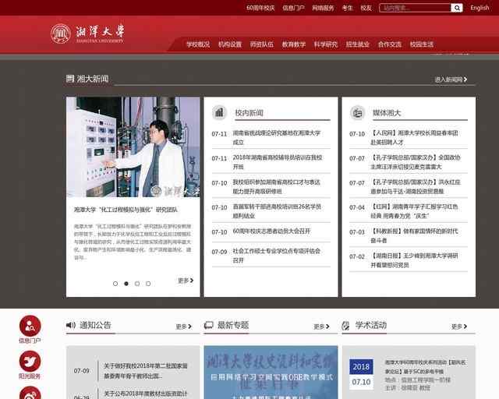499x399 pixels.
Task: Open 更多 beside 通知公告
Action: [x=184, y=327]
